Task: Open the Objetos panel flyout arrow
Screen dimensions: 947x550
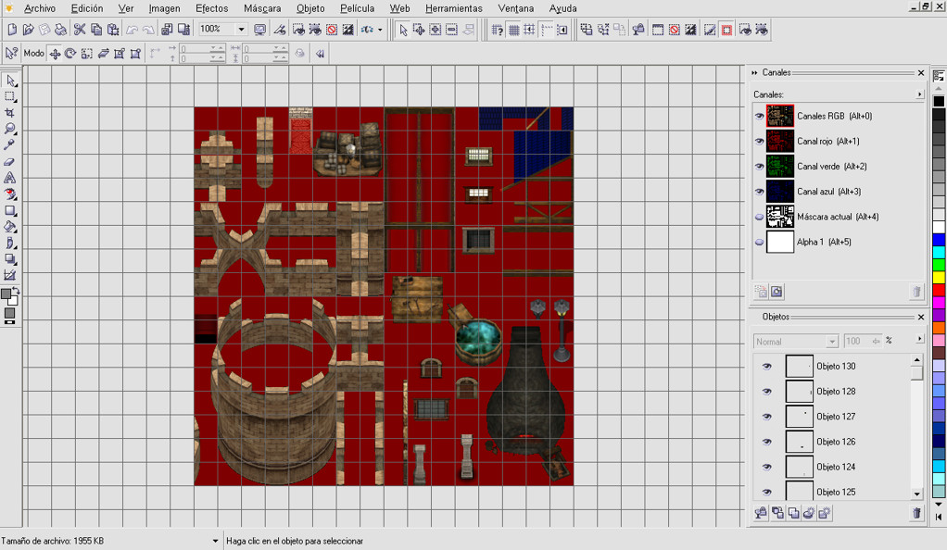Action: (x=920, y=339)
